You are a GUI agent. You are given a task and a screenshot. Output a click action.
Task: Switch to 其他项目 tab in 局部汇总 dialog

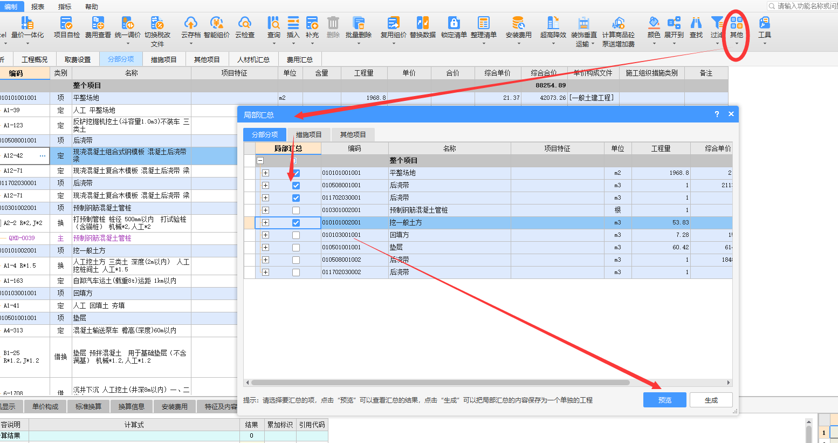point(353,135)
